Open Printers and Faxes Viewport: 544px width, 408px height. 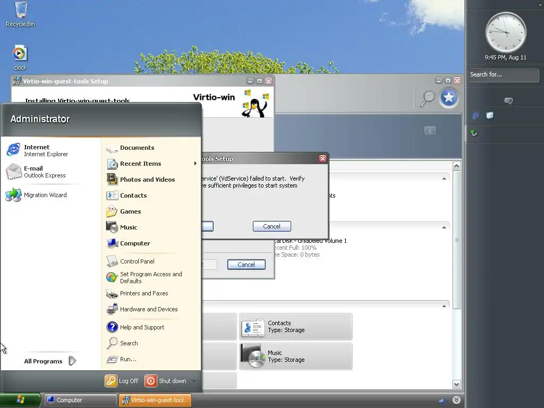(137, 293)
